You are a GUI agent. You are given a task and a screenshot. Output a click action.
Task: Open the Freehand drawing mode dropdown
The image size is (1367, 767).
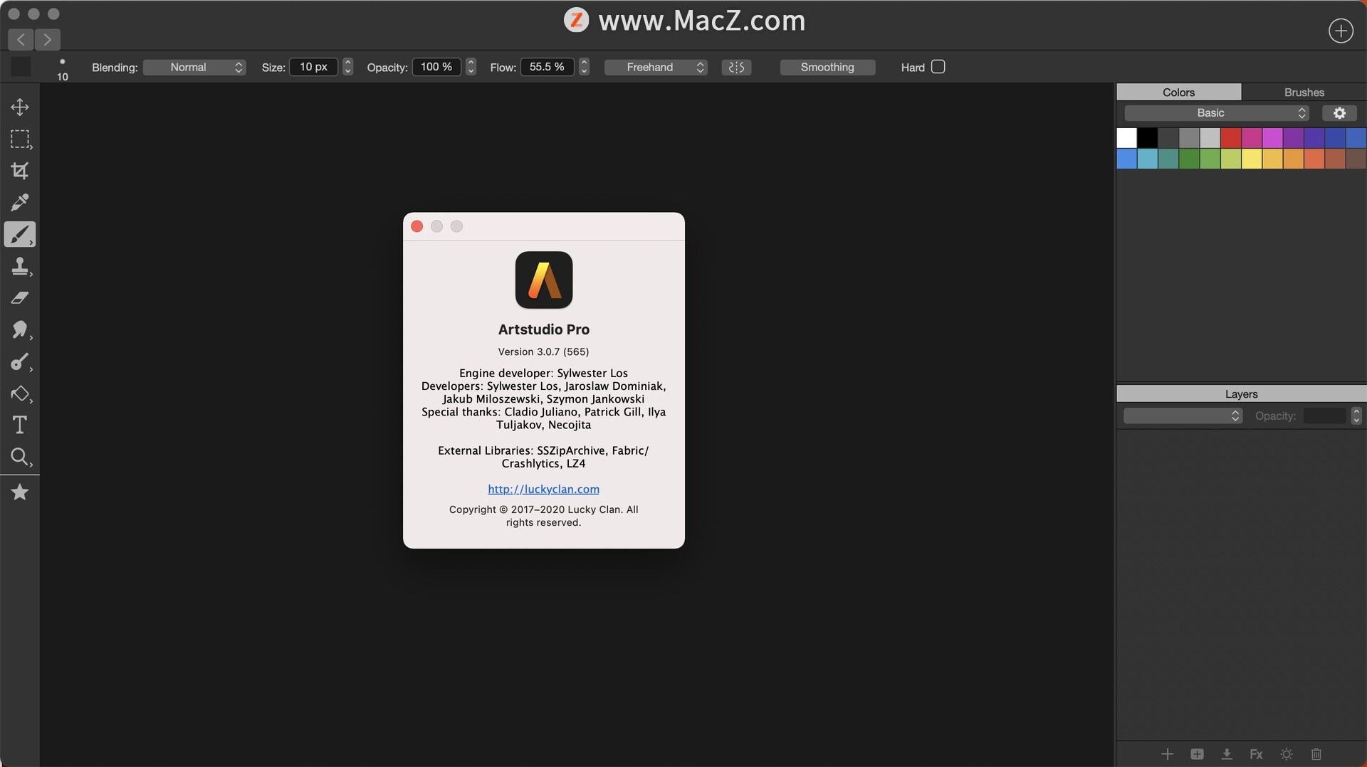(656, 67)
